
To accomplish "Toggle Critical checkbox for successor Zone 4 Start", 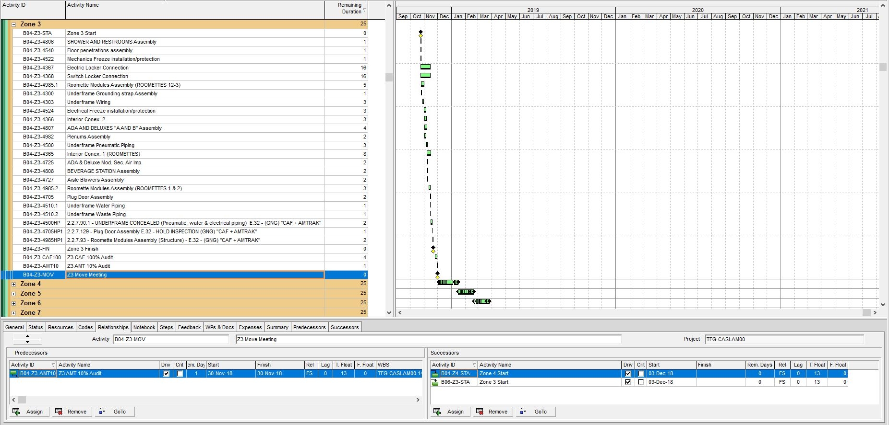I will coord(641,374).
